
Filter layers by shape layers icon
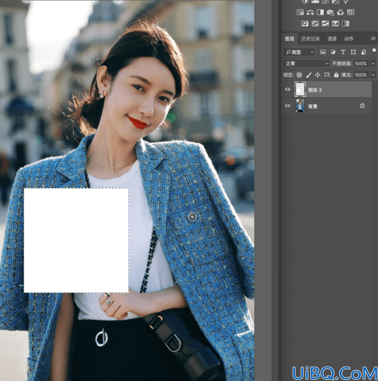point(353,52)
